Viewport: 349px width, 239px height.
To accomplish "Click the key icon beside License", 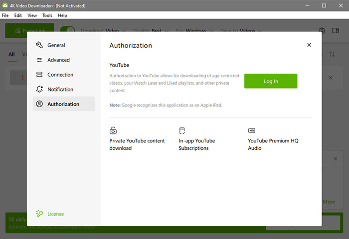I will pos(39,214).
